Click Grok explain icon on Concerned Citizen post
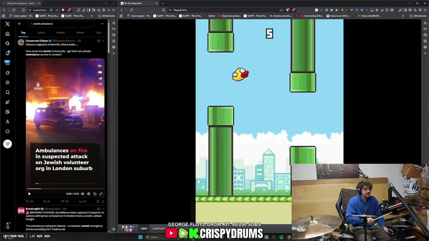This screenshot has width=429, height=241. coord(99,41)
